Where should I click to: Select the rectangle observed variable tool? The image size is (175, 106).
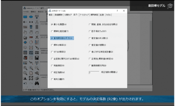tap(25, 17)
